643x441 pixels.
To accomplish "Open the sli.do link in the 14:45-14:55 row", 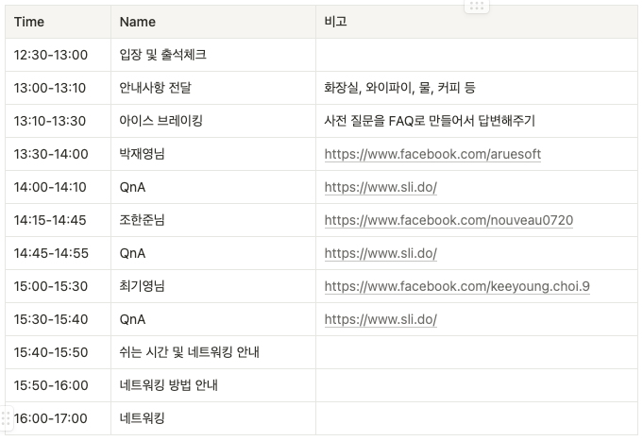I will [x=381, y=253].
